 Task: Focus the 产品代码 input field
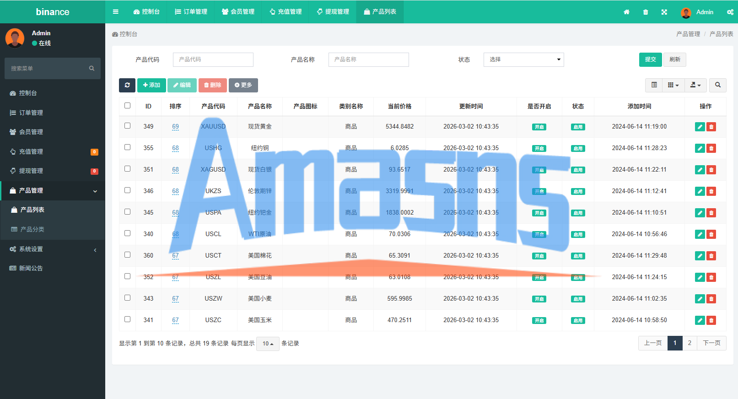pyautogui.click(x=213, y=59)
